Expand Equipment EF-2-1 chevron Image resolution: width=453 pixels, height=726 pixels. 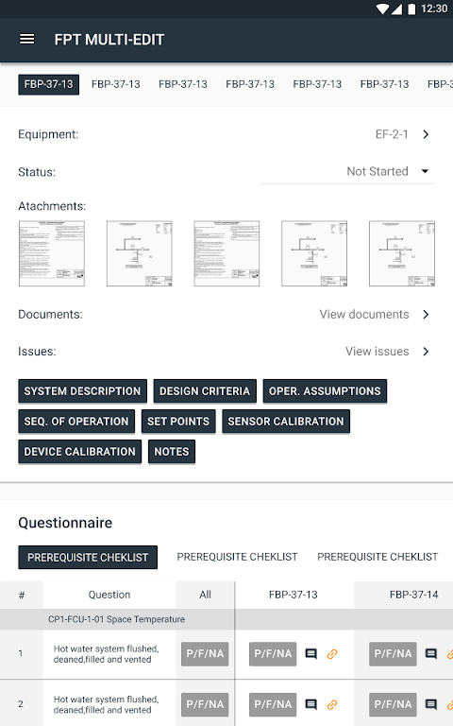426,134
